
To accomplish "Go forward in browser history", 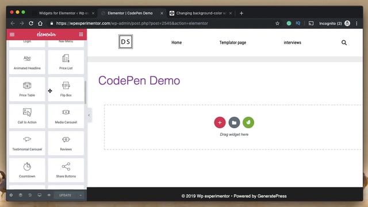I will 22,23.
